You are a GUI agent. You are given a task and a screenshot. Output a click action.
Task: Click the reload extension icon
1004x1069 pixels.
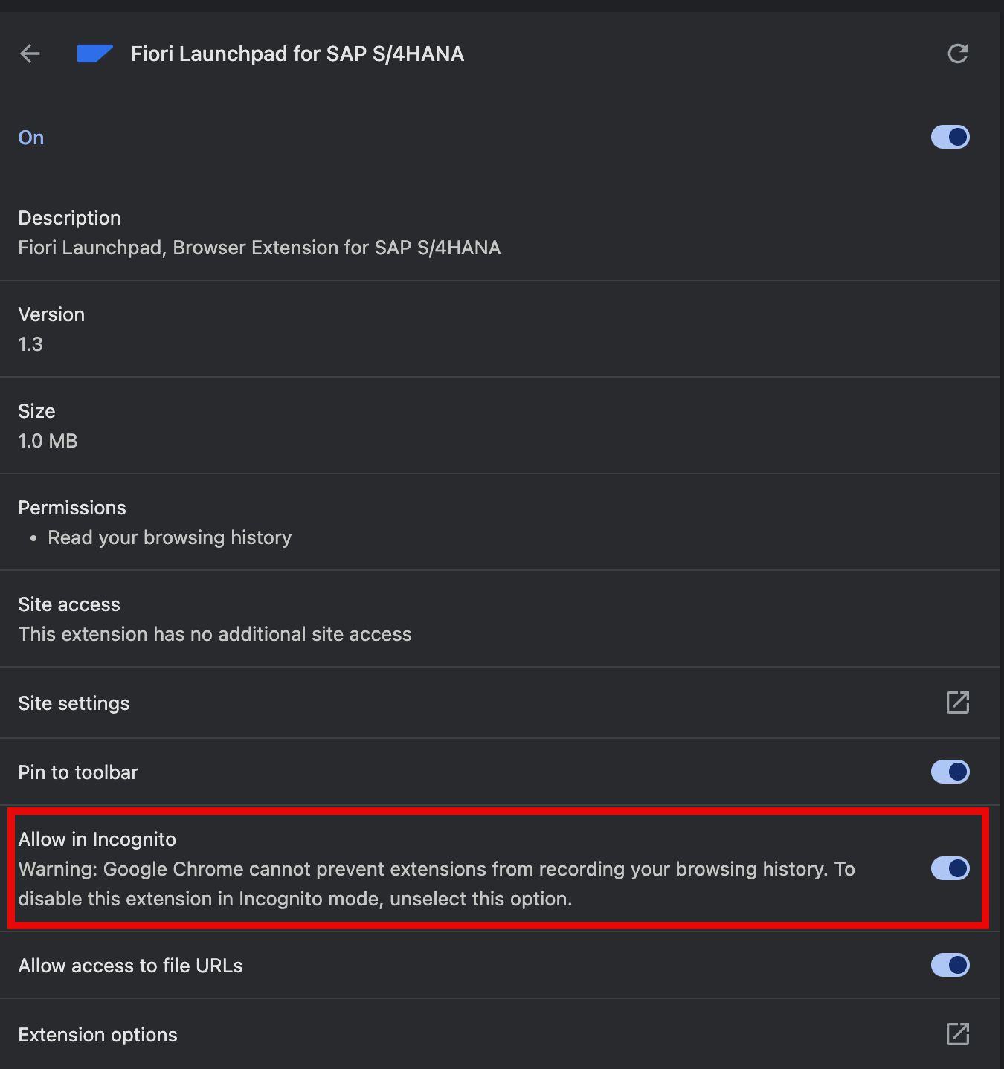pos(958,54)
